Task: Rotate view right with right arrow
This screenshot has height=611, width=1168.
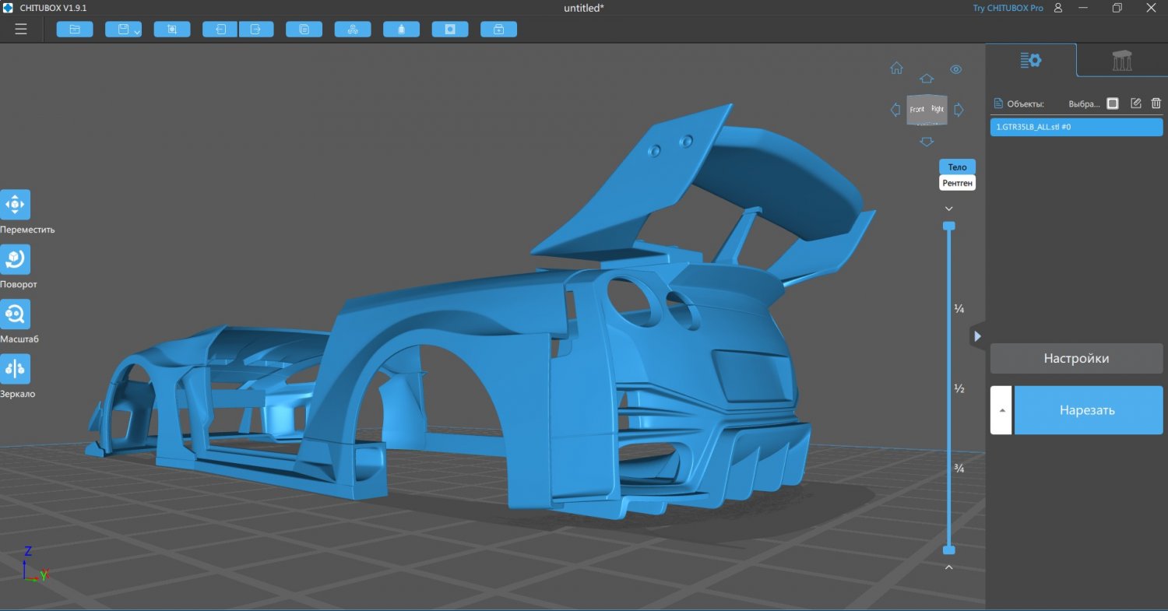Action: click(959, 110)
